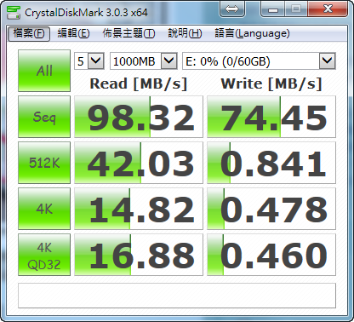
Task: Select the 512K write value 0.841
Action: point(271,163)
